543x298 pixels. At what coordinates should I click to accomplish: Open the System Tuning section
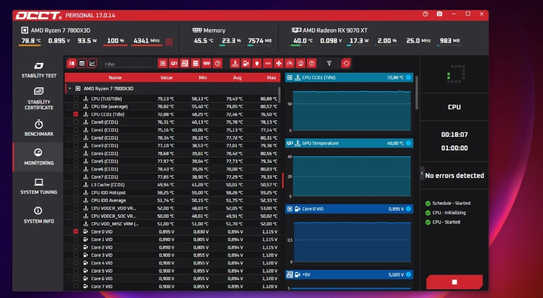(39, 186)
